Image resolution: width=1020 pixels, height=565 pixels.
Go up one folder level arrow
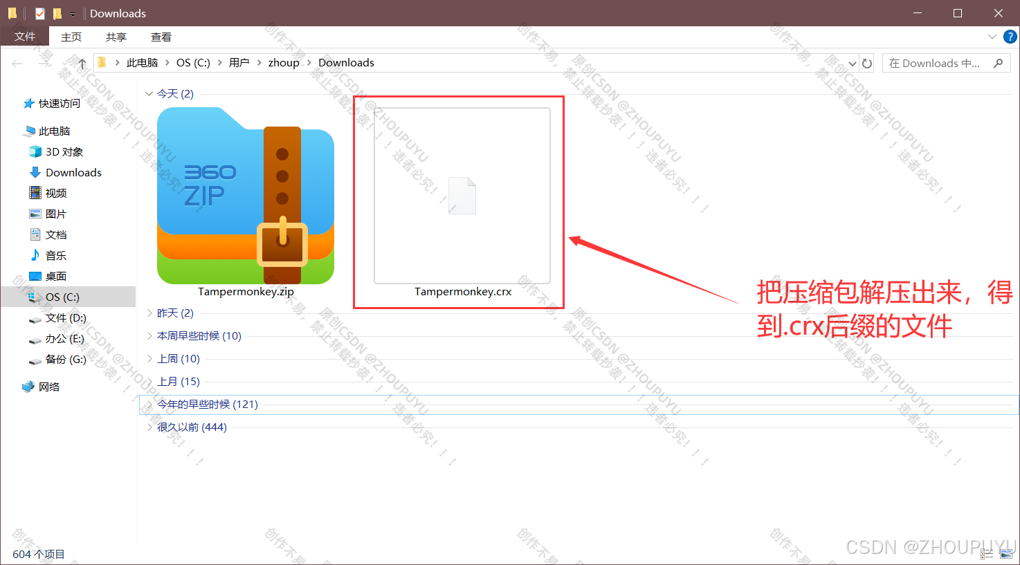click(x=82, y=64)
